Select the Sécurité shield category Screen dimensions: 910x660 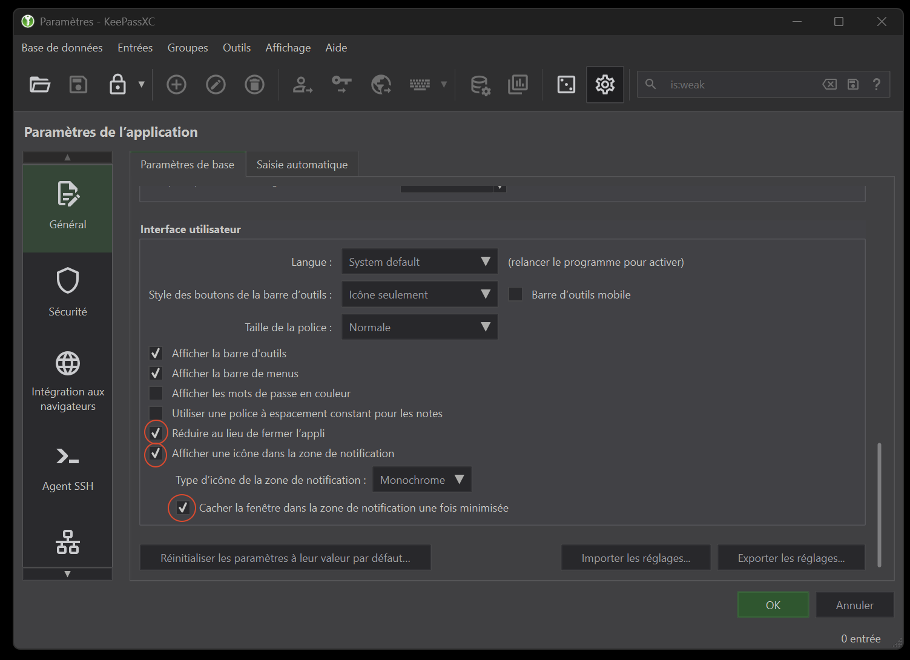68,292
